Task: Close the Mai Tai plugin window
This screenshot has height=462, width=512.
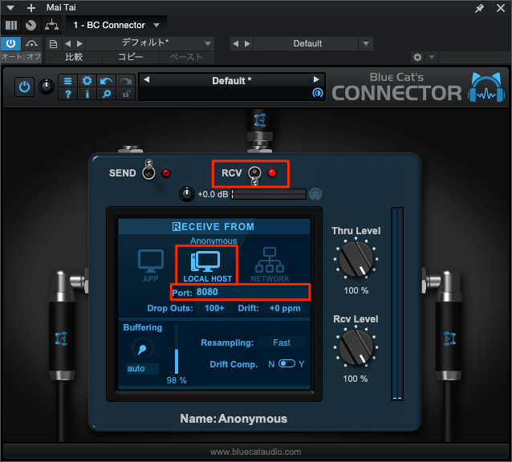Action: click(501, 8)
